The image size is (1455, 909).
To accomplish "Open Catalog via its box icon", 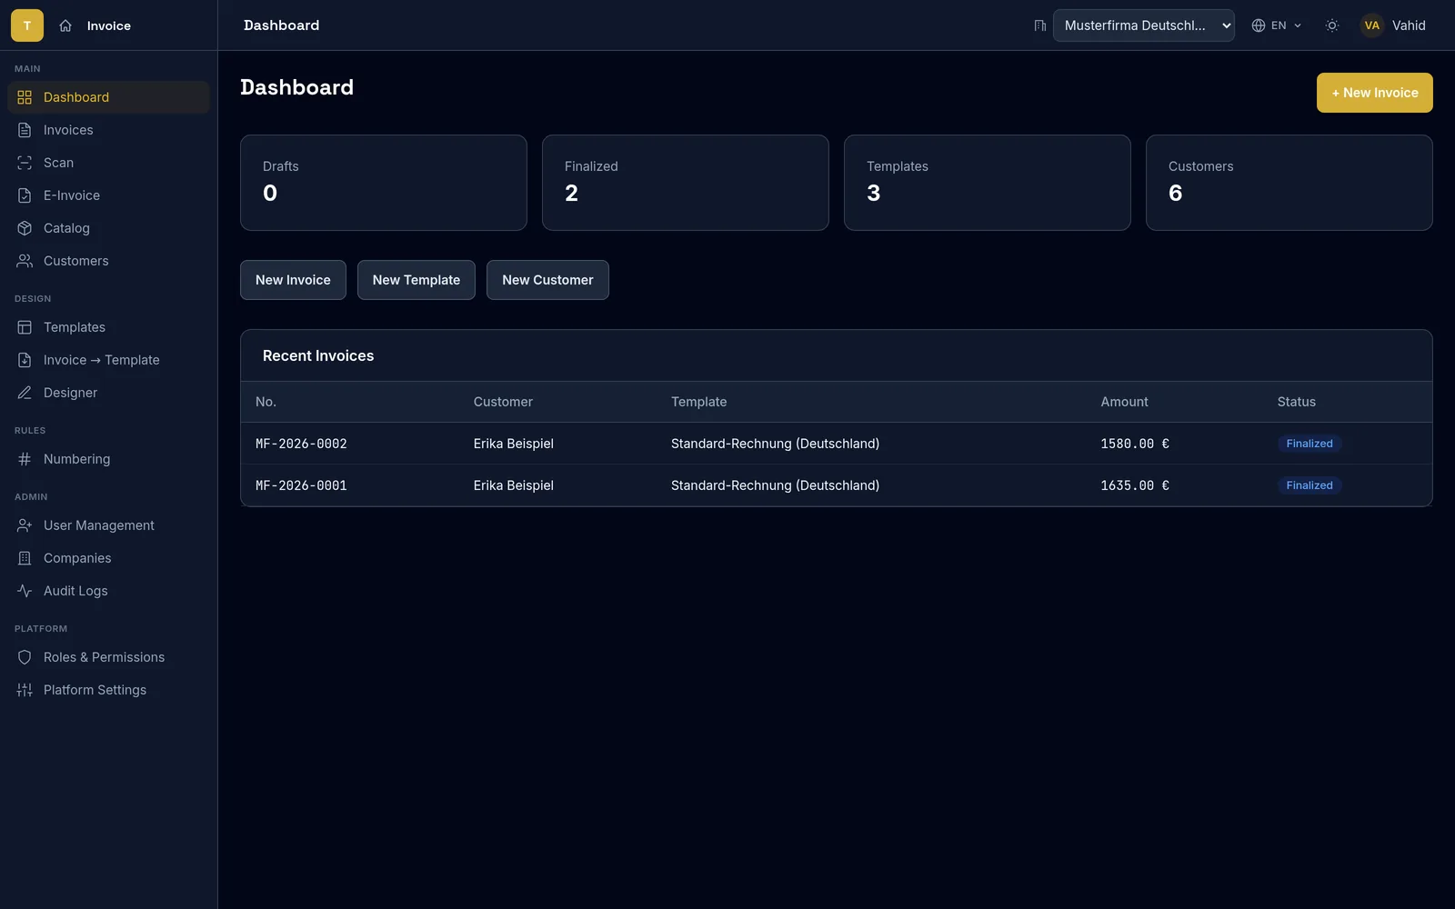I will [25, 228].
